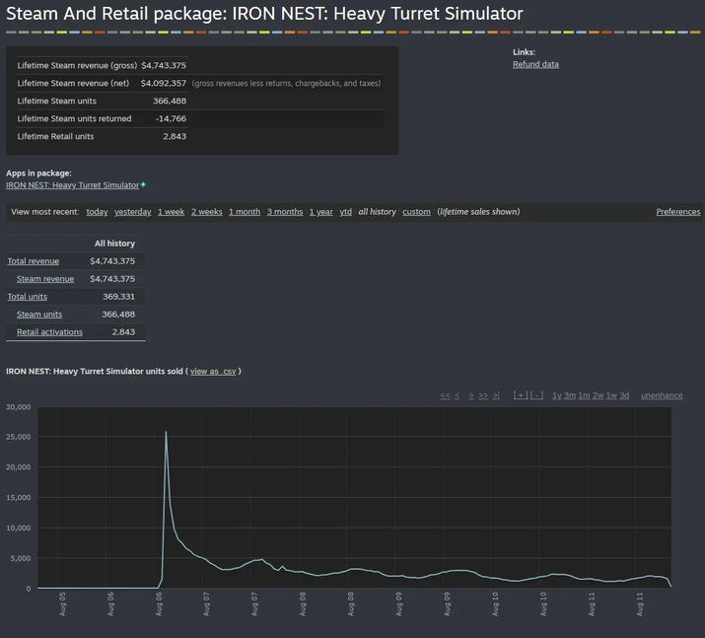Screen dimensions: 705x638
Task: Step the chart back with <
Action: [x=457, y=395]
